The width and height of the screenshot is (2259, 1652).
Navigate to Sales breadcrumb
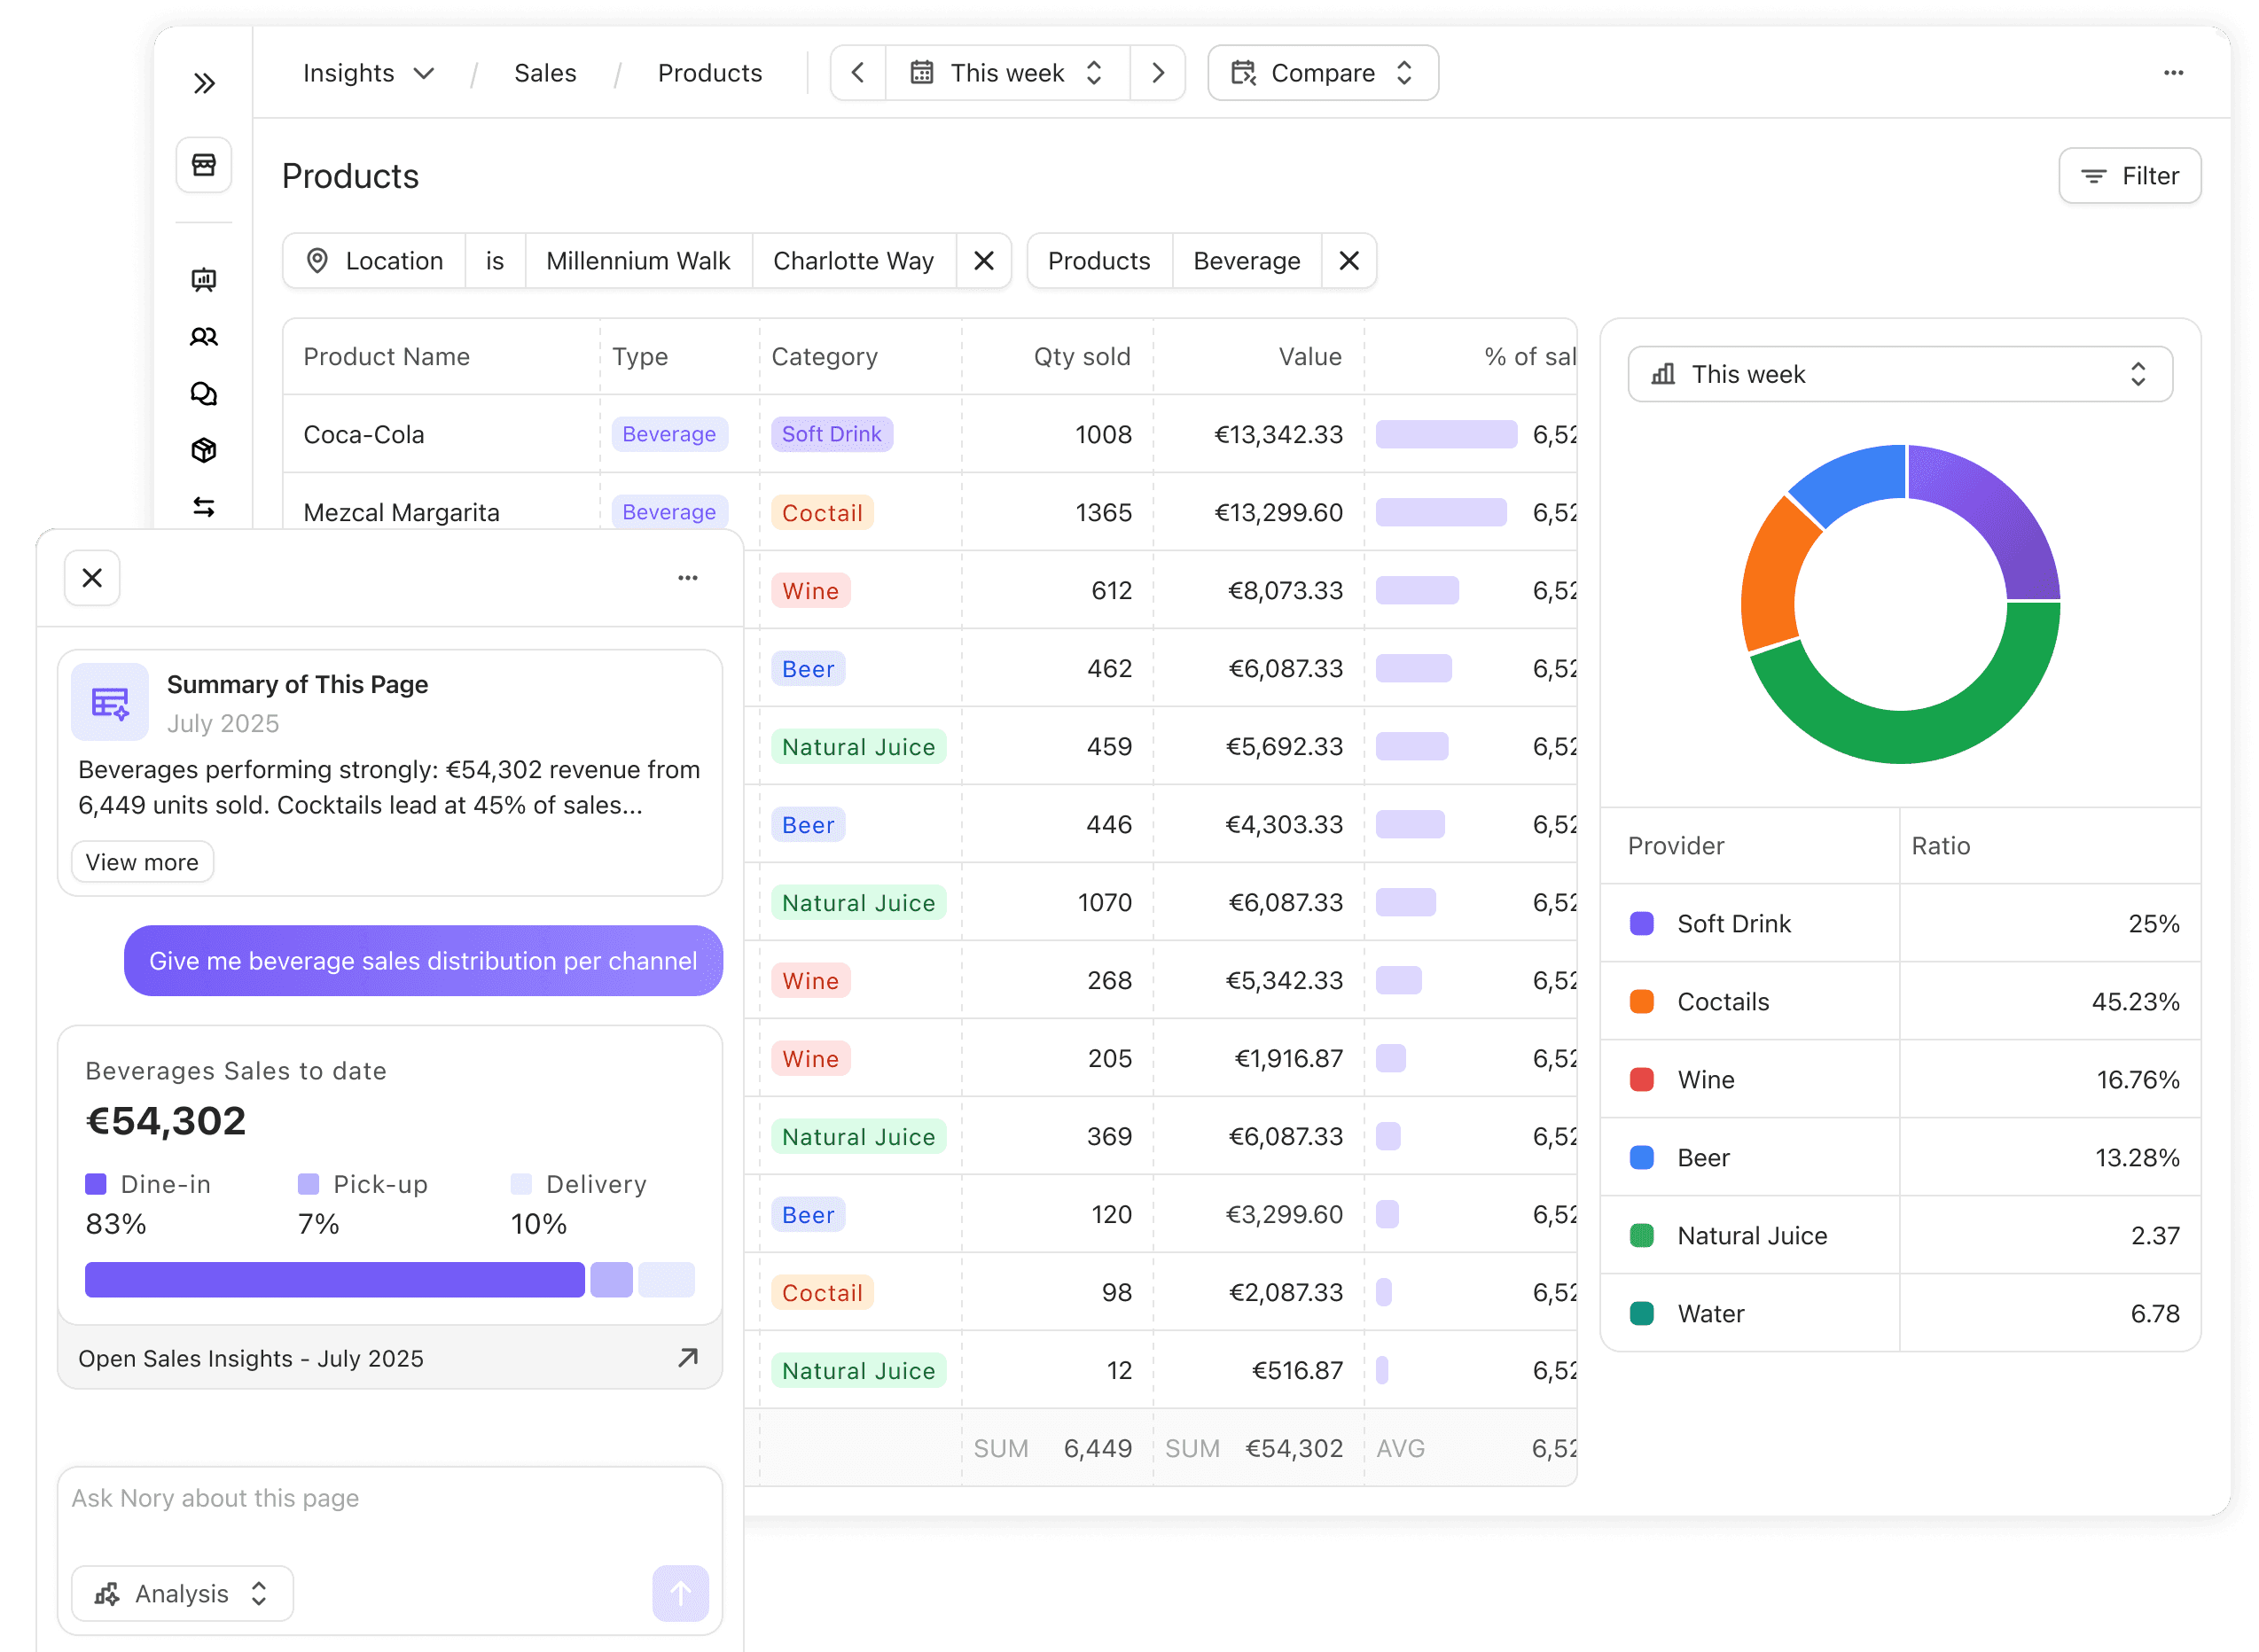(544, 73)
